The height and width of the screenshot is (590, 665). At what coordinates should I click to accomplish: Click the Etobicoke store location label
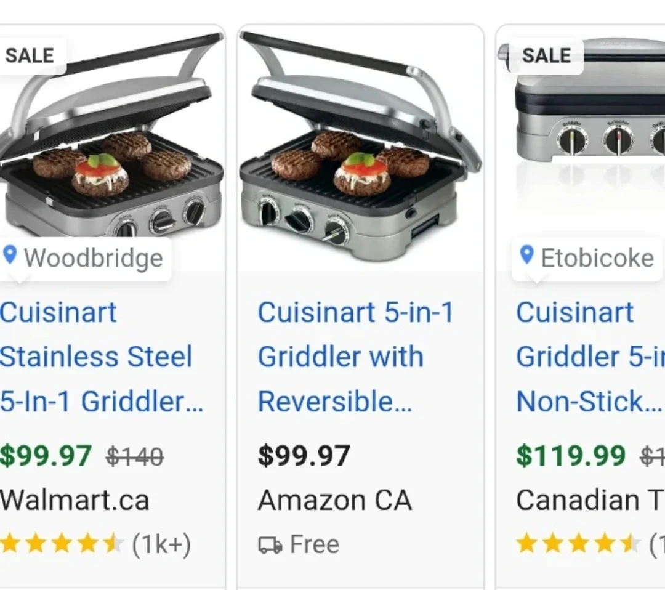[x=597, y=257]
